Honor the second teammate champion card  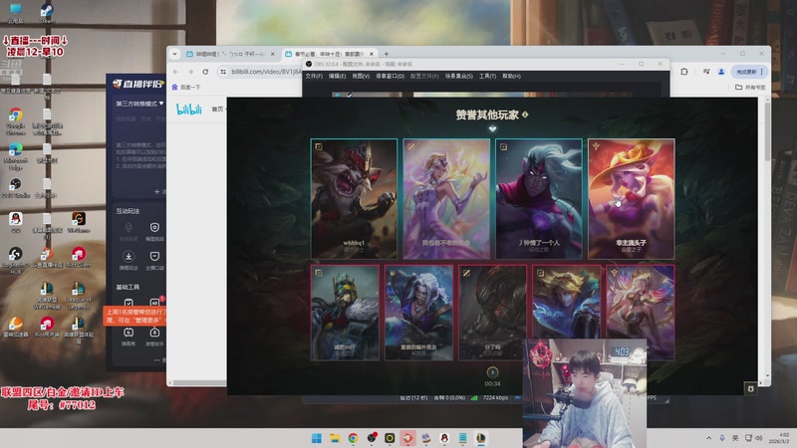(x=446, y=198)
